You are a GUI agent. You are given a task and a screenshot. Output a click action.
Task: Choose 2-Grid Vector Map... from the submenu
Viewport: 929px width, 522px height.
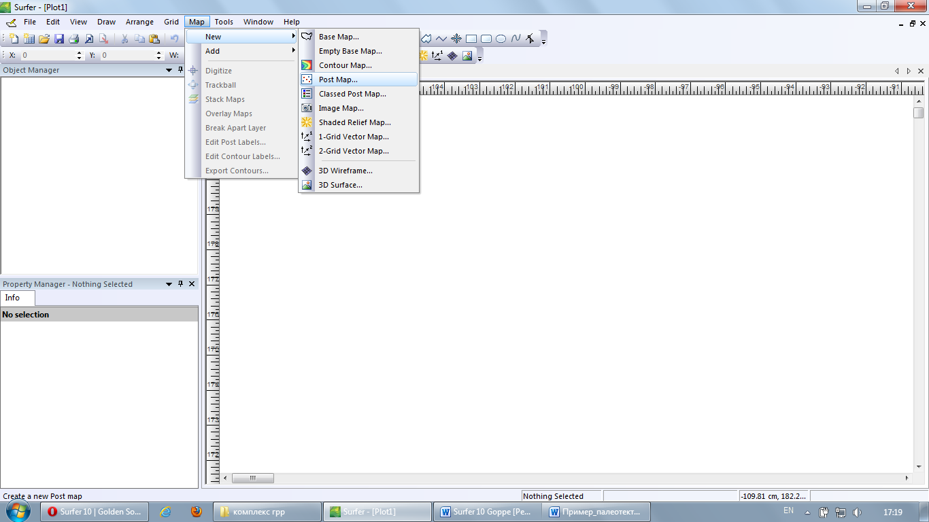coord(358,151)
